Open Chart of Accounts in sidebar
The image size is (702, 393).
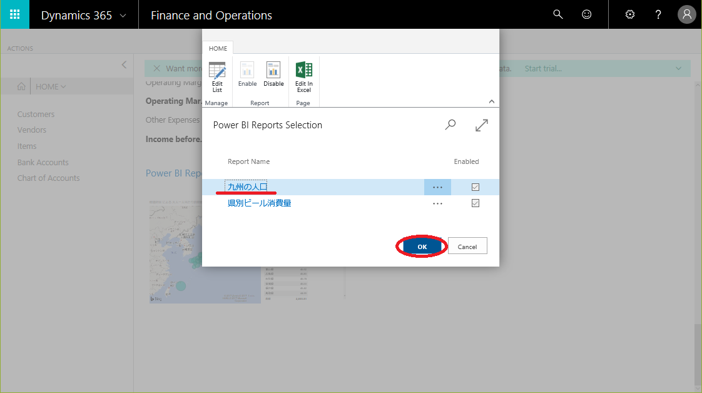tap(48, 178)
